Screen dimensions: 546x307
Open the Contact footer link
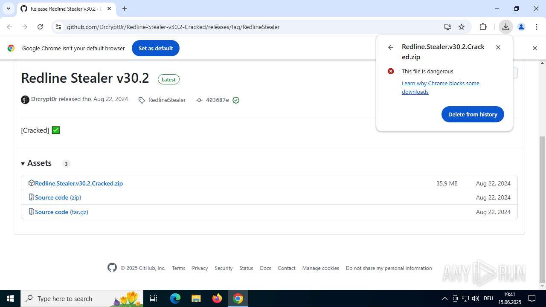pos(286,268)
